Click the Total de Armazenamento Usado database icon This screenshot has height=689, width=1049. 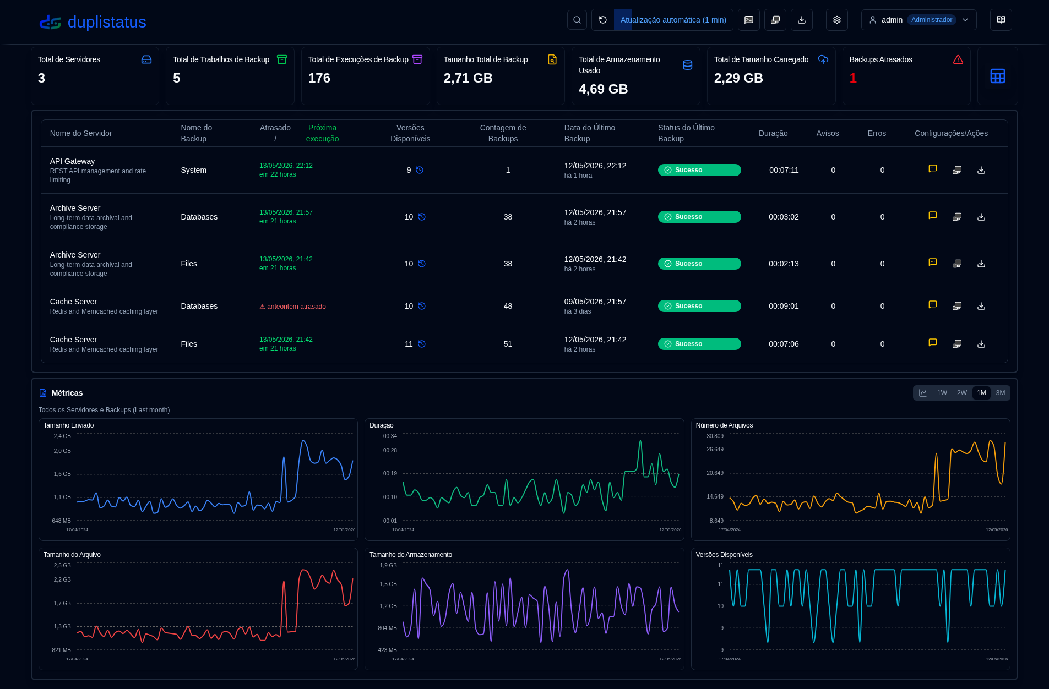(x=688, y=65)
